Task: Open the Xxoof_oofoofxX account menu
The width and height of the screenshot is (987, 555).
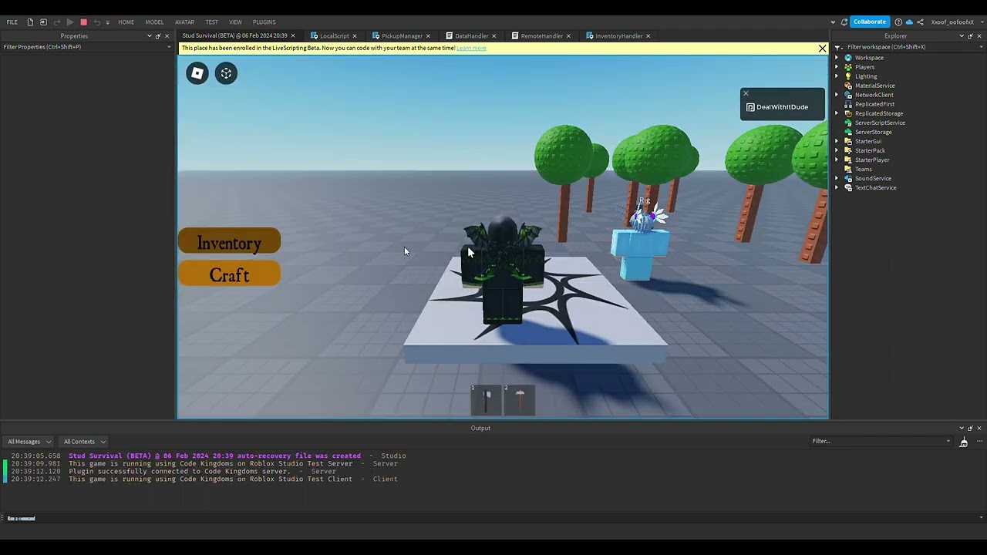Action: click(x=955, y=22)
